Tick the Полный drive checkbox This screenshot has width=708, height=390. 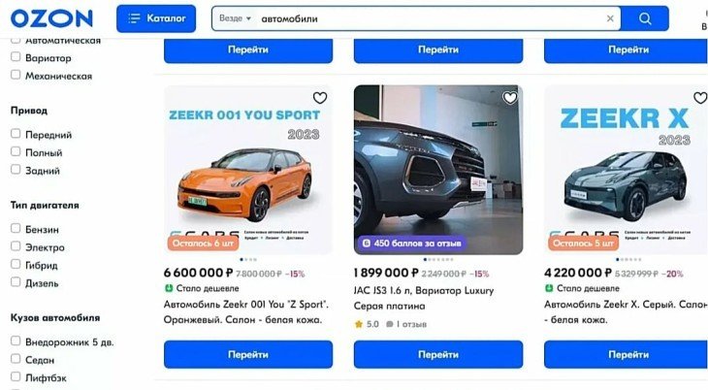point(16,151)
